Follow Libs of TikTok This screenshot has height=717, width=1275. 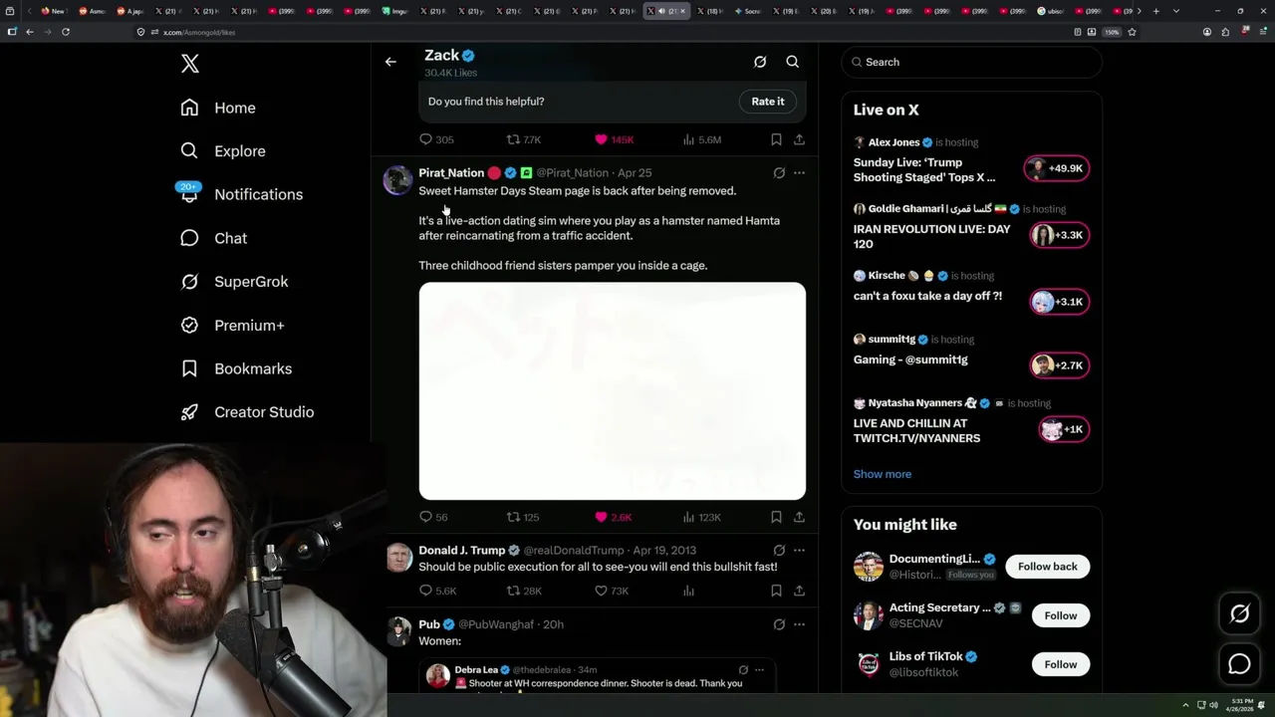pyautogui.click(x=1061, y=664)
